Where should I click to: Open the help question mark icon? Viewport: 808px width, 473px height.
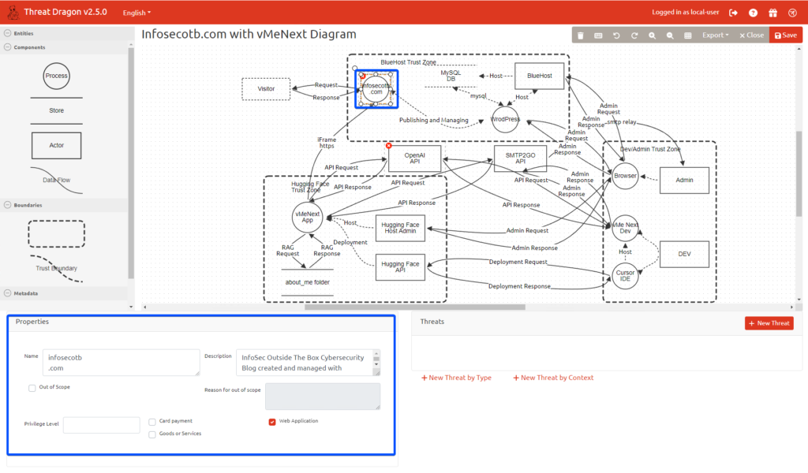(x=754, y=13)
